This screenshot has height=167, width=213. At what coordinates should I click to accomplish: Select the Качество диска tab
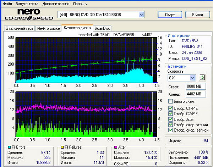point(77,28)
